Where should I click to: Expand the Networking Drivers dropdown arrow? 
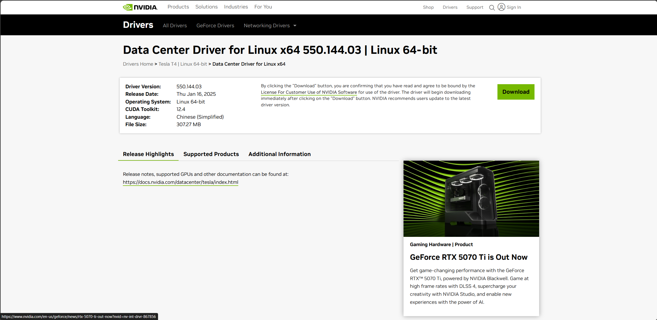(295, 25)
